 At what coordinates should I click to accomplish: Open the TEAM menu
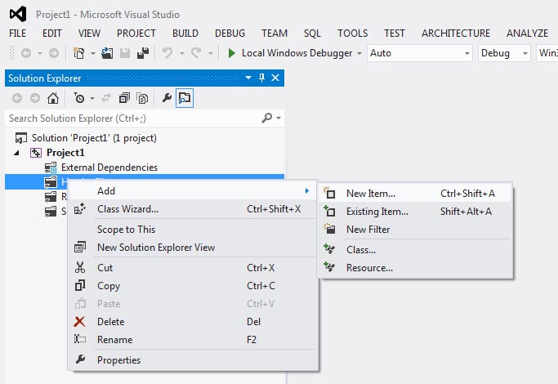tap(275, 33)
